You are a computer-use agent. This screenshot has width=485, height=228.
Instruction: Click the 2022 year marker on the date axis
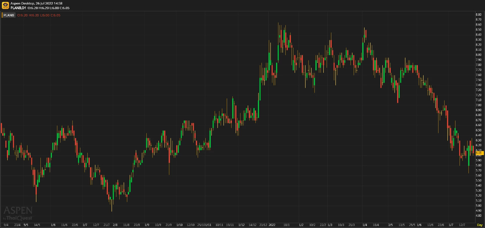click(x=272, y=224)
